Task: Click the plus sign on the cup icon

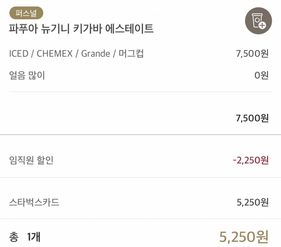Action: tap(263, 26)
